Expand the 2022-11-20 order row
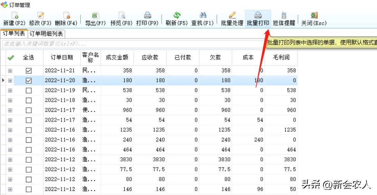Image resolution: width=377 pixels, height=195 pixels. click(10, 80)
